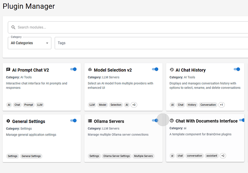
Task: Click the Ollama Servers list icon
Action: click(x=90, y=121)
